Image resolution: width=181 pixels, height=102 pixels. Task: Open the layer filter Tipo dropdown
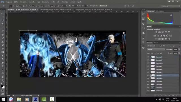point(151,46)
